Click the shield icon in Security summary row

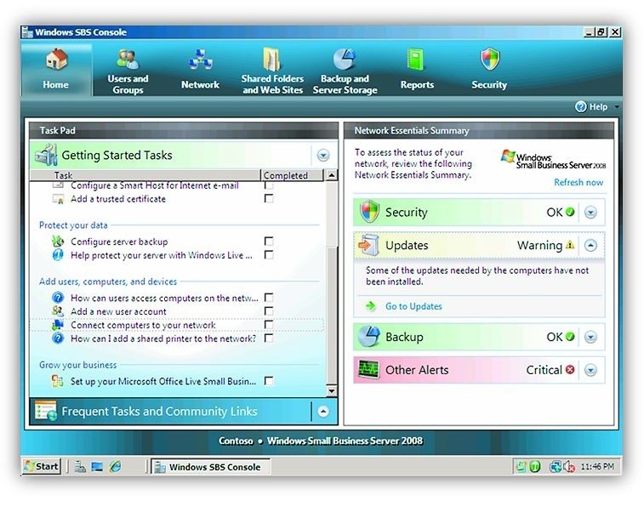[x=369, y=212]
